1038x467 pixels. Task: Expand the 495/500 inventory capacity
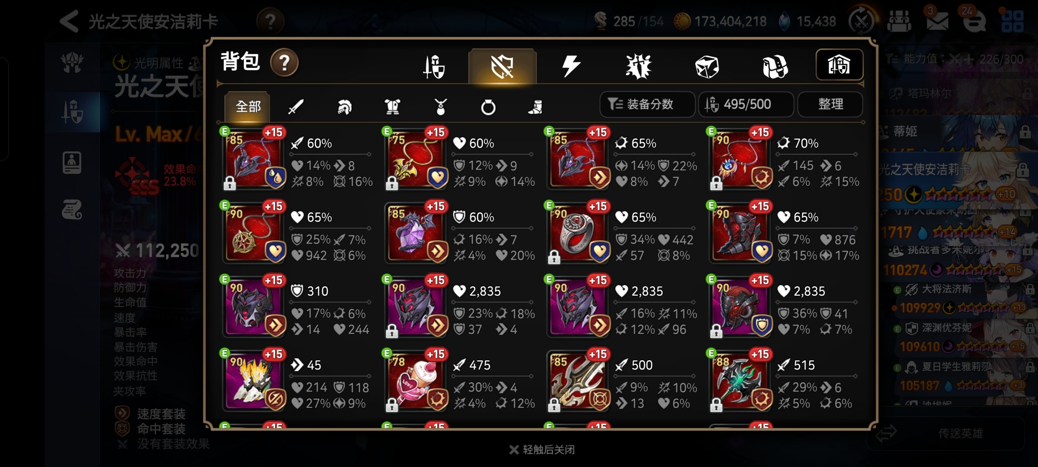pyautogui.click(x=746, y=104)
